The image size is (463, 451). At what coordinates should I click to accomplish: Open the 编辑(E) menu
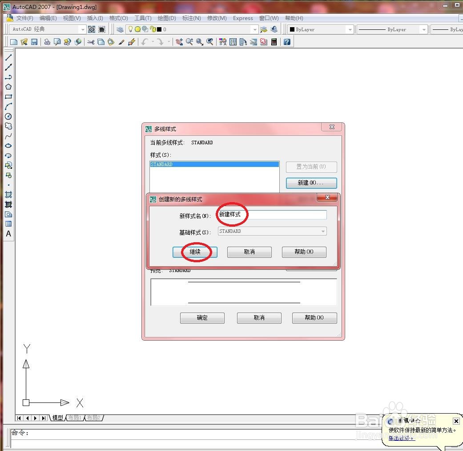(48, 18)
